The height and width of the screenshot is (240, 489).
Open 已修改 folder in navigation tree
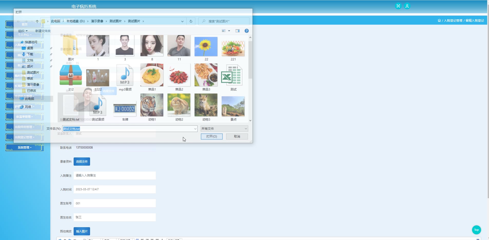29,91
